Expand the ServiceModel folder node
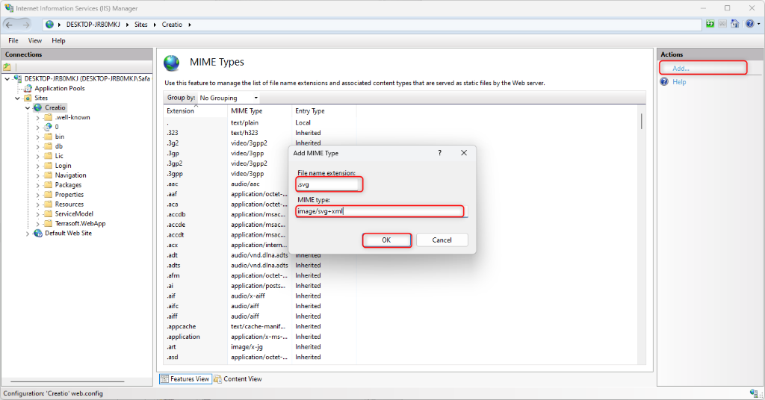 (x=37, y=214)
